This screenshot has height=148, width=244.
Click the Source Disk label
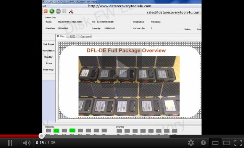click(50, 18)
